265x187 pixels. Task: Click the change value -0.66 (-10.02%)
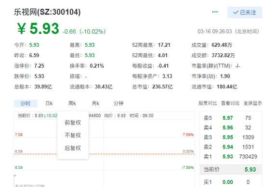pos(84,32)
